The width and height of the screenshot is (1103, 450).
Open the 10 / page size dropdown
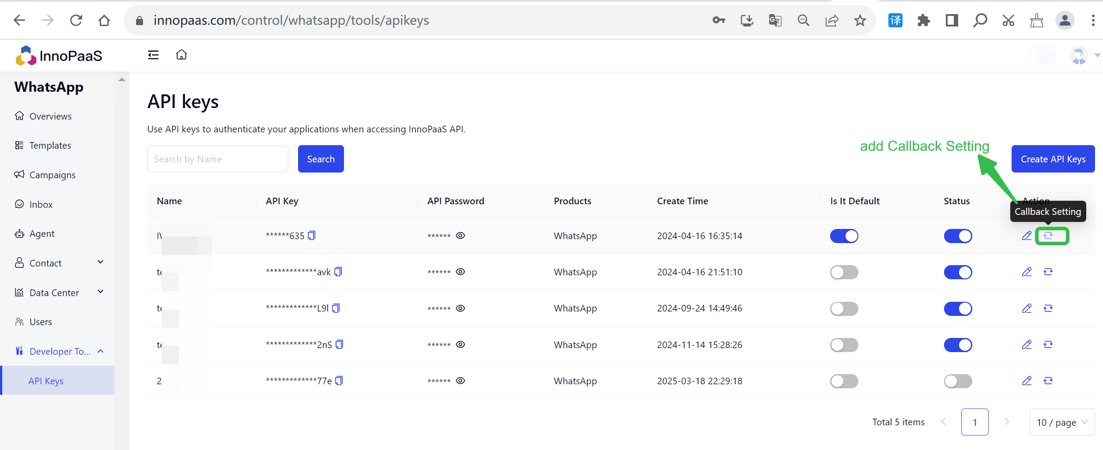click(x=1062, y=422)
